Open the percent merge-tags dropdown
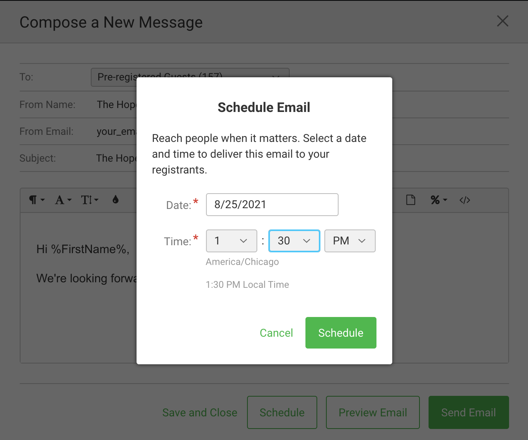This screenshot has height=440, width=528. point(439,200)
